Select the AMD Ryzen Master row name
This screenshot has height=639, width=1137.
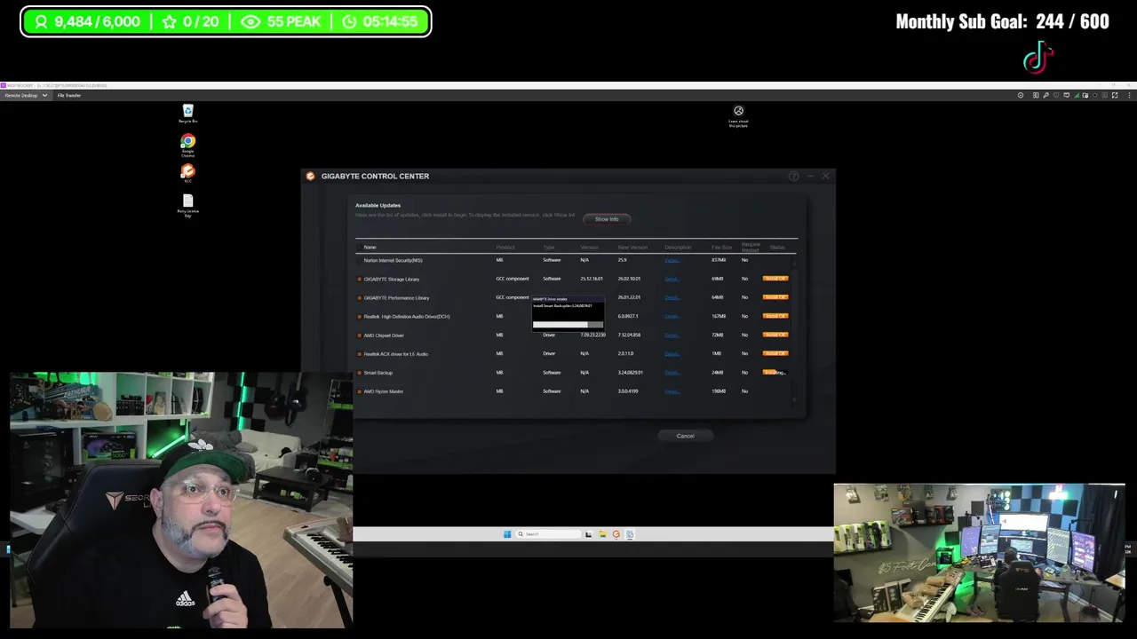coord(384,391)
